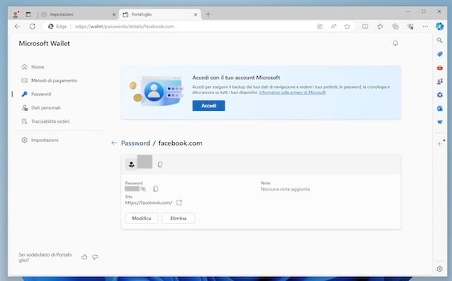Screen dimensions: 452x281
Task: Open the profile icon in the title bar
Action: [16, 14]
